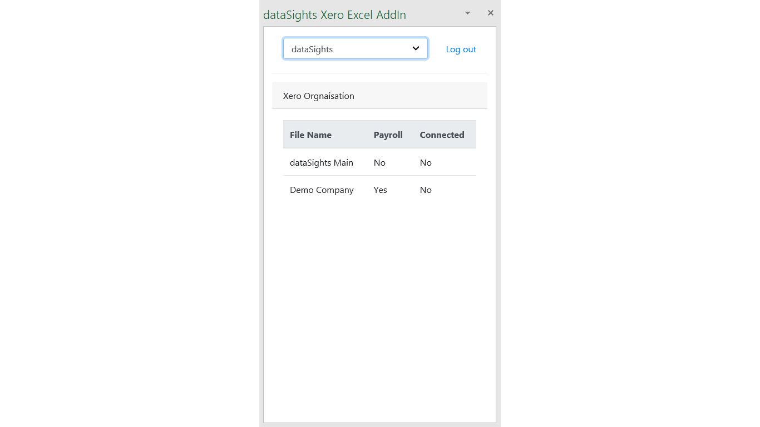Click Connected value for dataSights Main row
760x427 pixels.
426,163
